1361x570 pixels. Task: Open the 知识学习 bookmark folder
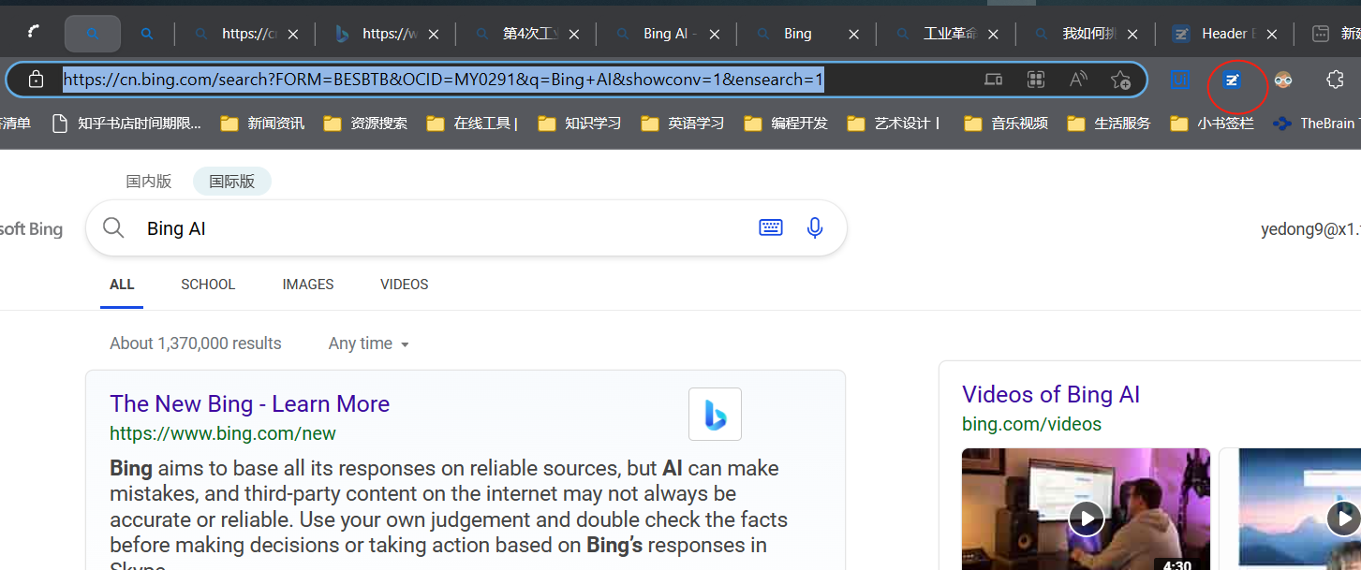(579, 123)
